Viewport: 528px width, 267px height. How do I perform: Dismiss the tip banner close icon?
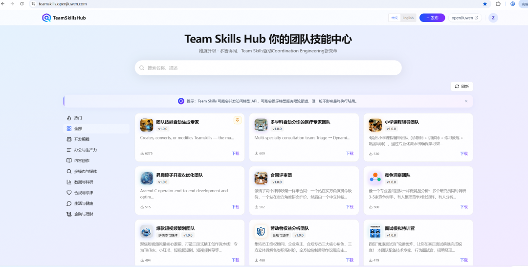(466, 101)
